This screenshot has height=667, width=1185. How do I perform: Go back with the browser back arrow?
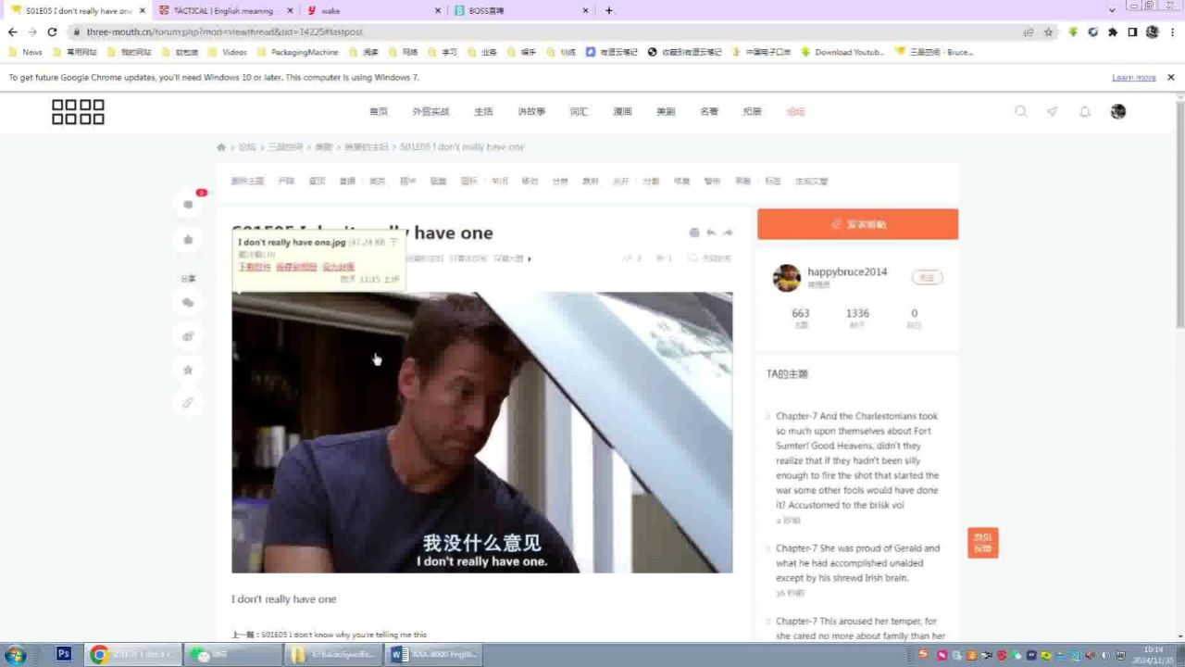[12, 31]
